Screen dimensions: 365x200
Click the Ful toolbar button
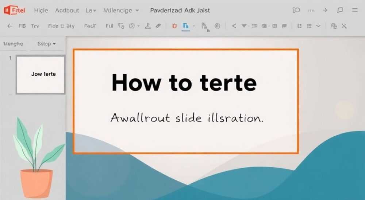click(109, 26)
